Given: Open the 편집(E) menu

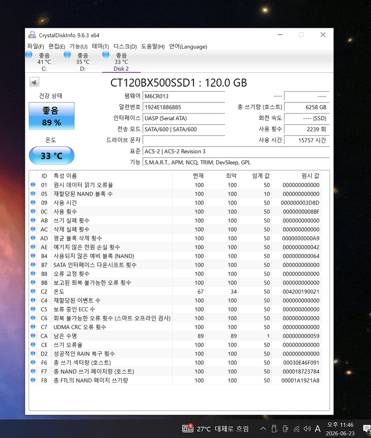Looking at the screenshot, I should [57, 47].
